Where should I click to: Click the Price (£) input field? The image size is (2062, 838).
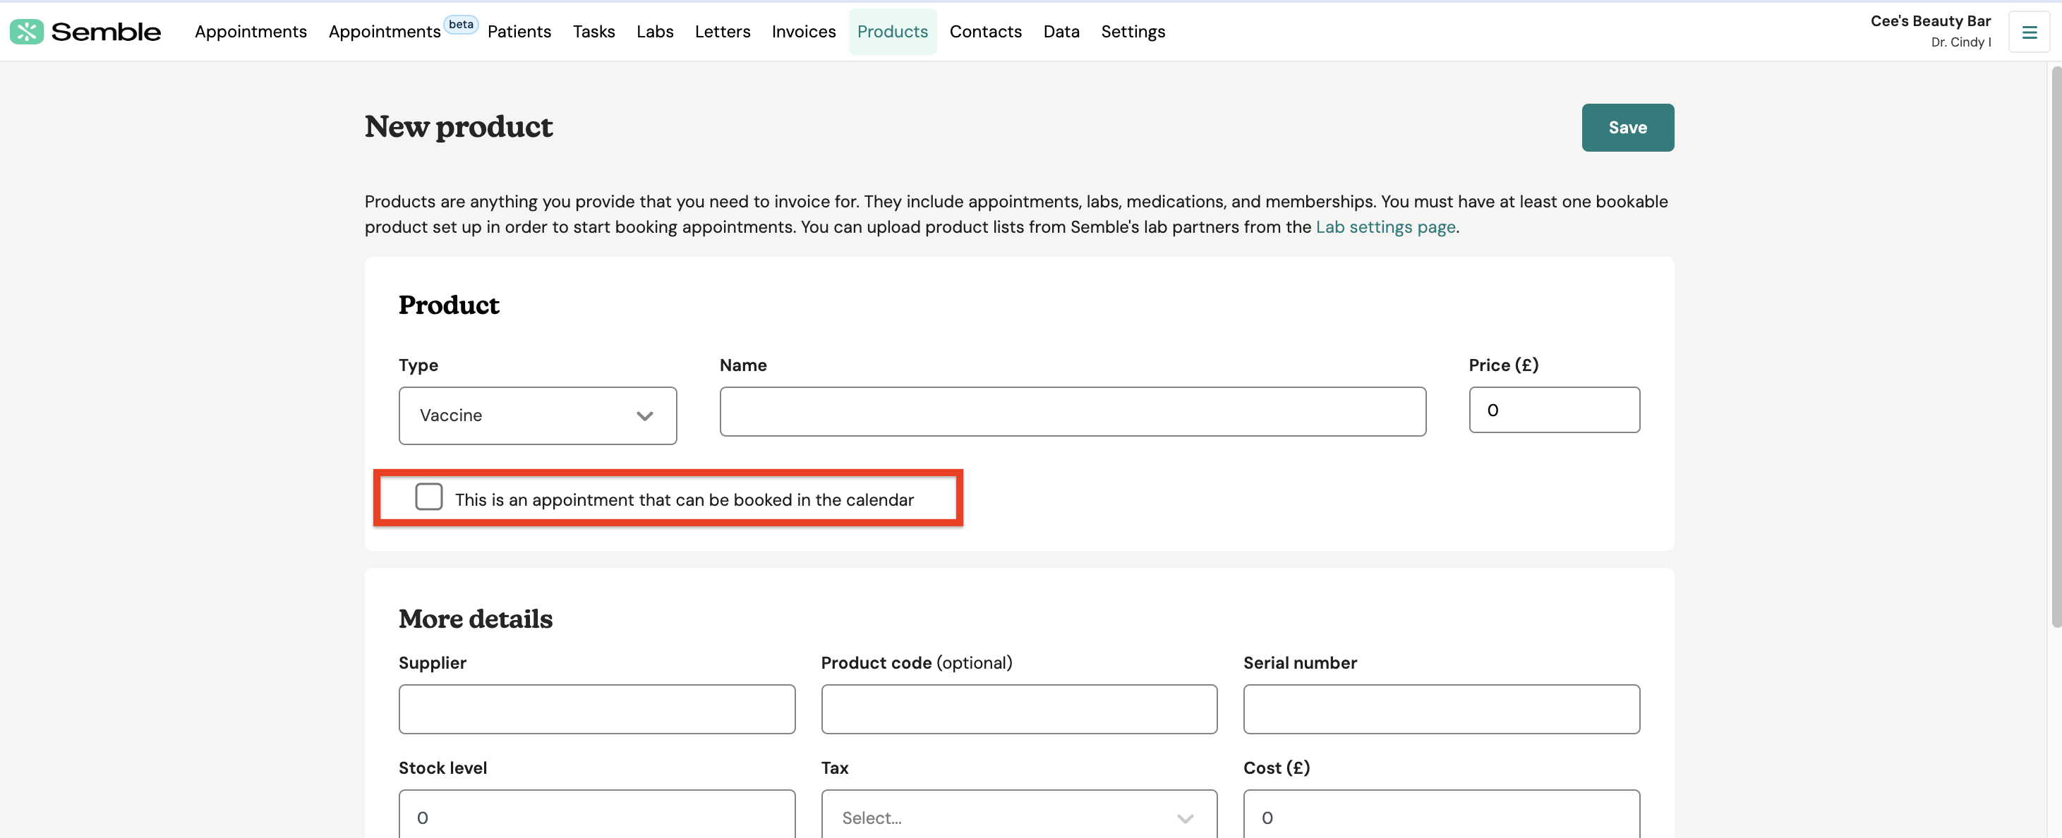point(1554,410)
